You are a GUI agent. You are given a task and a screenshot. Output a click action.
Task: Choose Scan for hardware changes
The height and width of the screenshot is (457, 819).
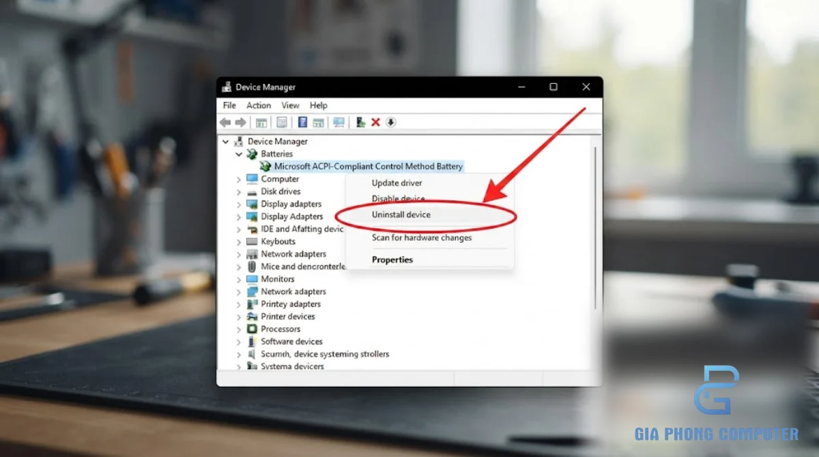[x=421, y=237]
